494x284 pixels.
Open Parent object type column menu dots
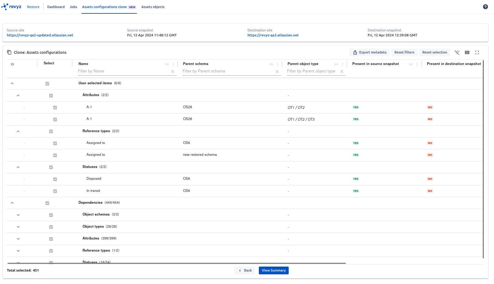(x=343, y=64)
